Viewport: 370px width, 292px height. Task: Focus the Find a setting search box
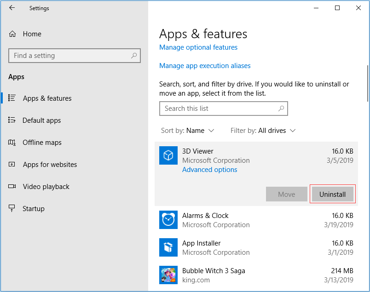[75, 56]
